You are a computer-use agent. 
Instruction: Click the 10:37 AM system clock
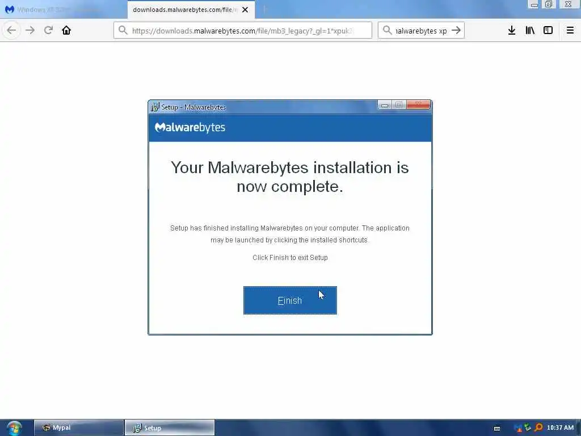[560, 427]
